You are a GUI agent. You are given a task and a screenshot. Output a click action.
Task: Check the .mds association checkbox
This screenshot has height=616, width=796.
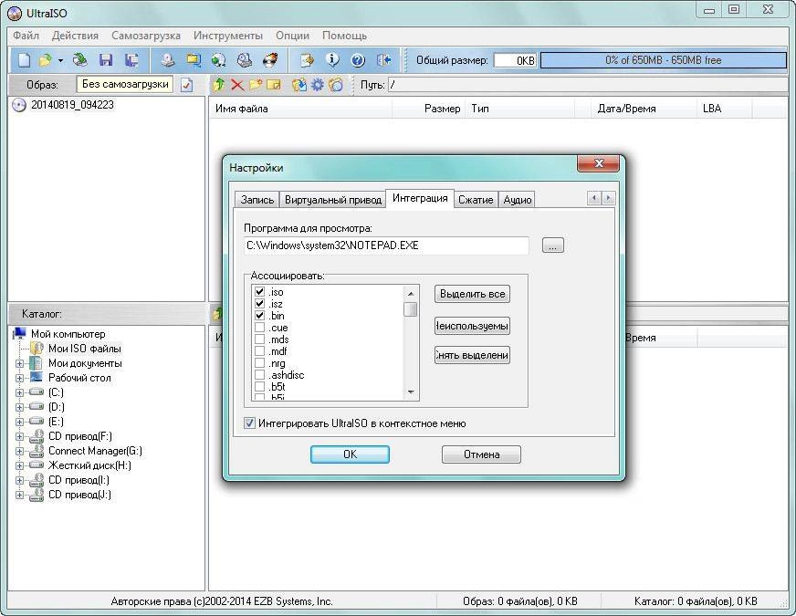[259, 339]
